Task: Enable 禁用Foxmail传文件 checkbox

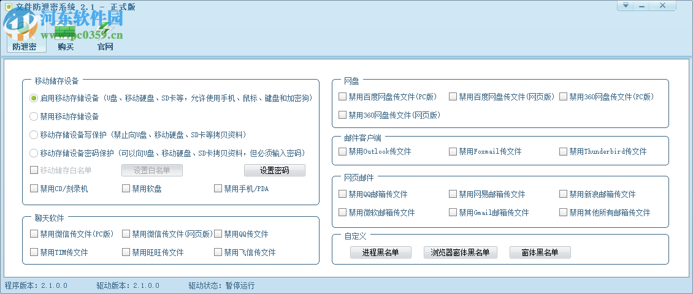Action: pos(453,151)
